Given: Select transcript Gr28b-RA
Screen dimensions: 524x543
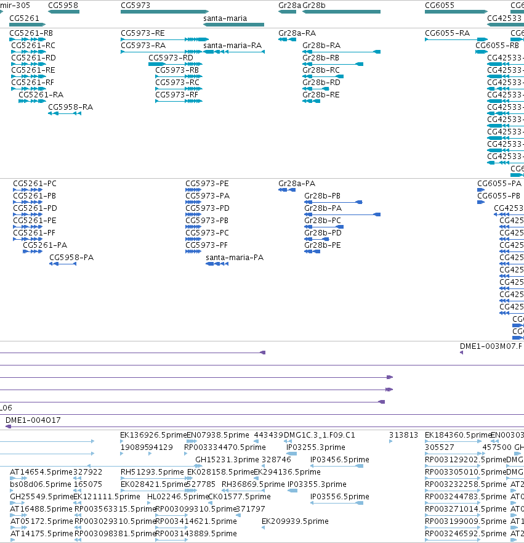Looking at the screenshot, I should [x=341, y=52].
